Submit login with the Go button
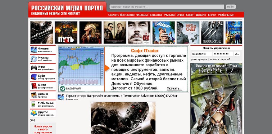The width and height of the screenshot is (272, 134). [237, 54]
